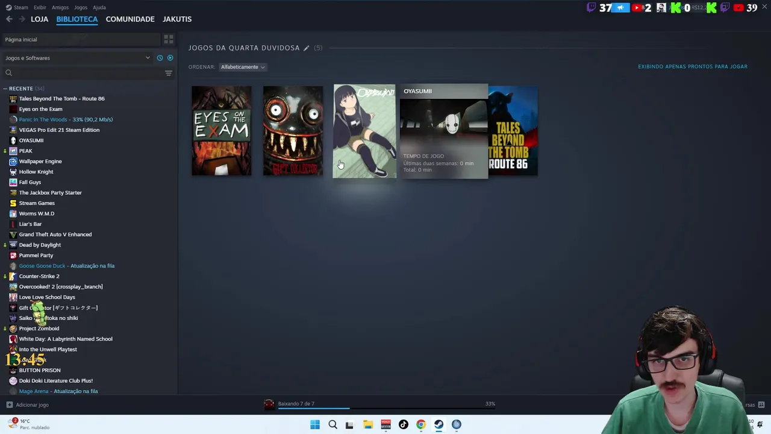Screen dimensions: 771x434
Task: Click the Counter-Strike 2 icon
Action: pos(13,276)
